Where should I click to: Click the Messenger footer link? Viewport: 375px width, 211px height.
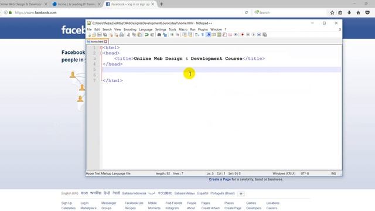108,203
